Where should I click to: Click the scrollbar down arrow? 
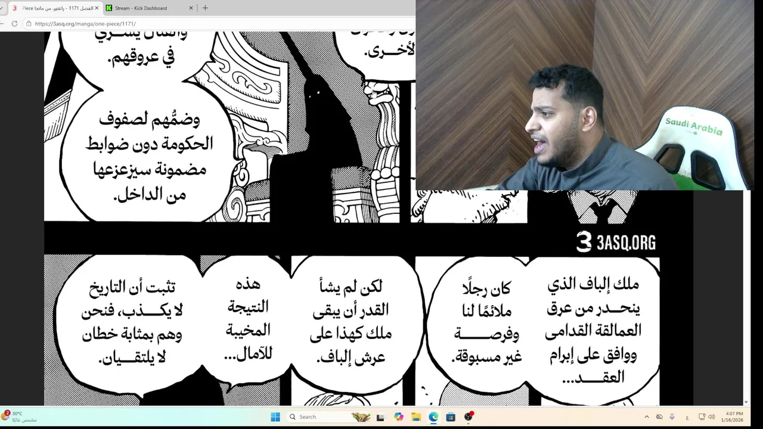pyautogui.click(x=746, y=402)
